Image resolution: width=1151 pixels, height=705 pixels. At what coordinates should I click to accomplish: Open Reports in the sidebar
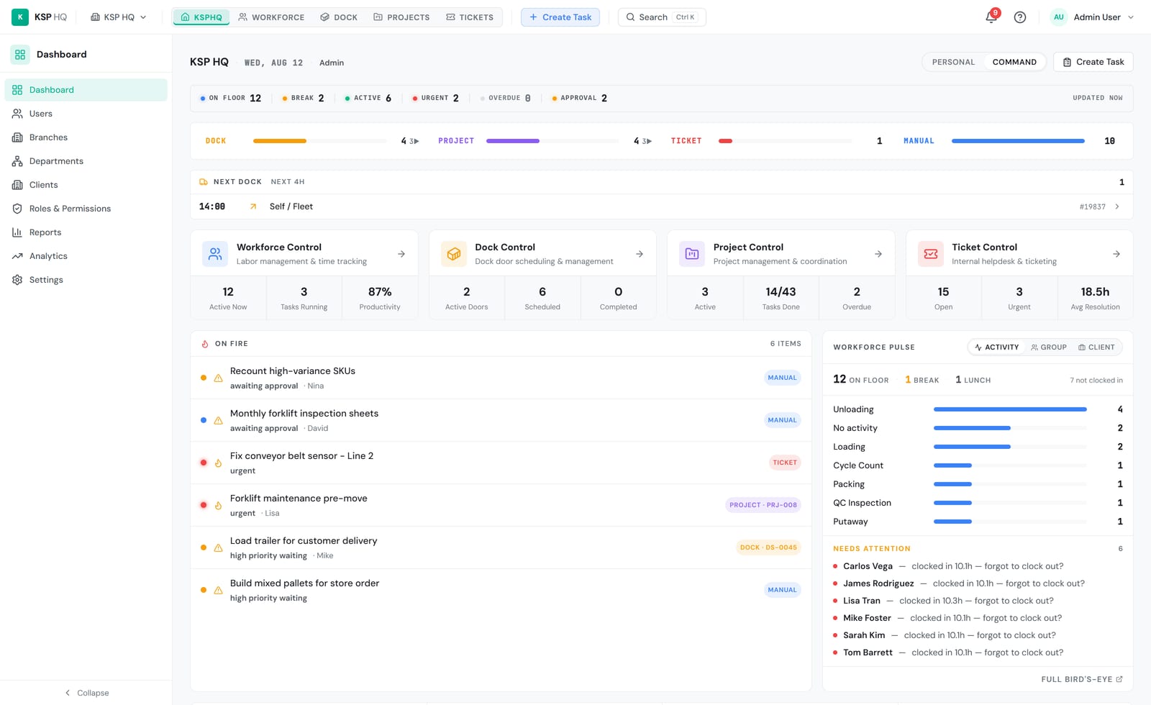(86, 232)
